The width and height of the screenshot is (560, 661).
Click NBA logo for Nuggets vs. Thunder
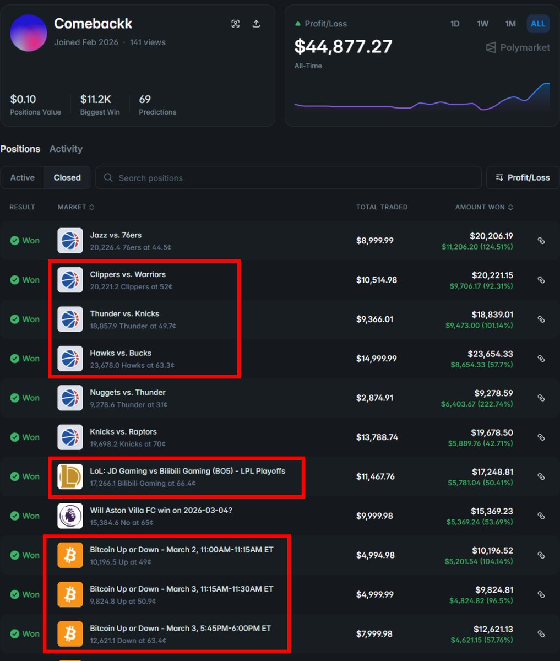point(70,398)
